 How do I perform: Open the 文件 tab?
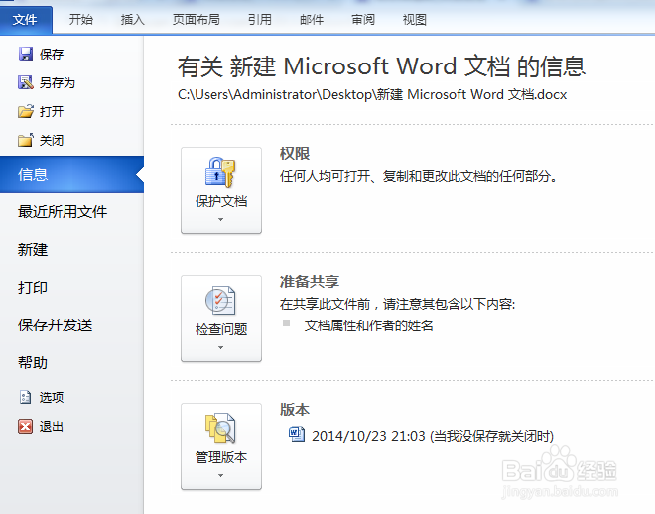click(x=26, y=19)
